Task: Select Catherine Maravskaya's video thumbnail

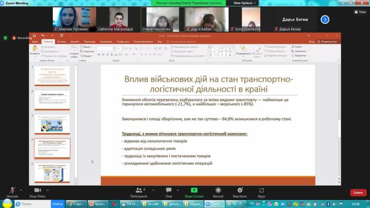Action: [x=118, y=20]
